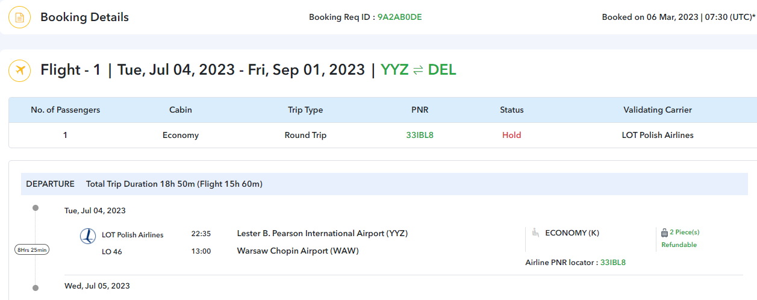Screen dimensions: 757x300
Task: Click the LOT Polish Airlines logo
Action: pyautogui.click(x=88, y=236)
